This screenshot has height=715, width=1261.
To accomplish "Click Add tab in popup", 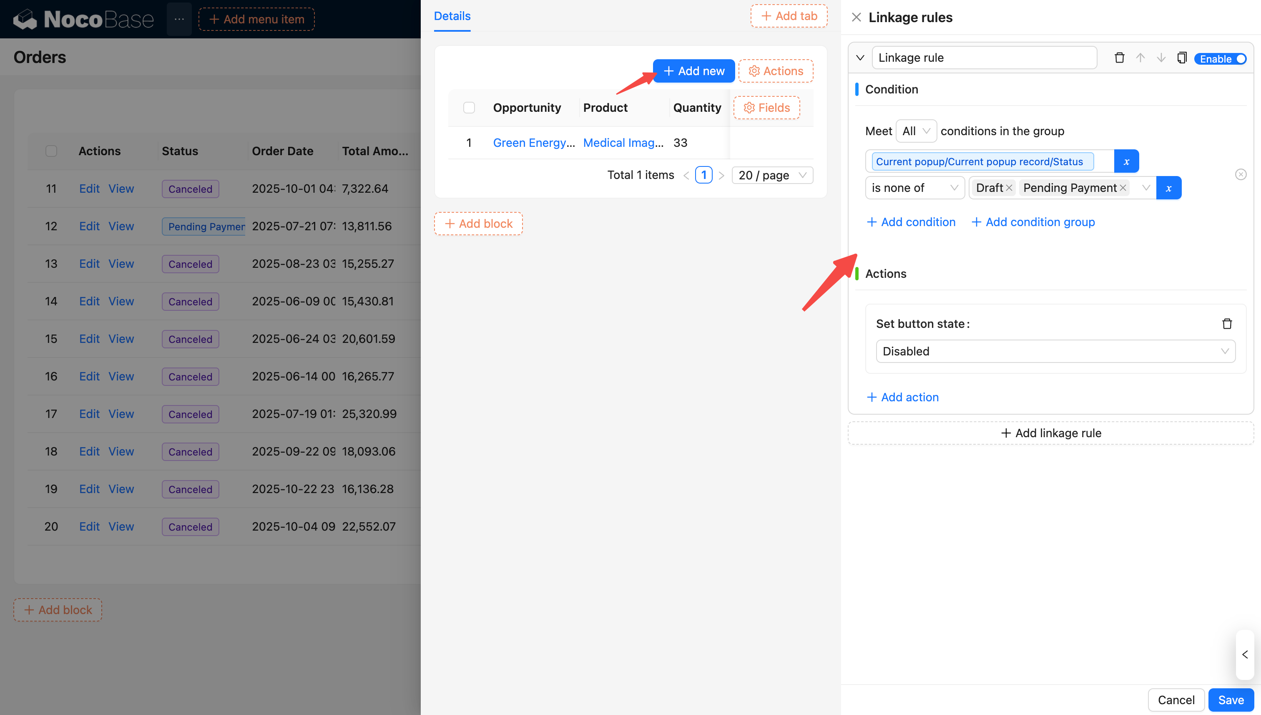I will point(789,16).
